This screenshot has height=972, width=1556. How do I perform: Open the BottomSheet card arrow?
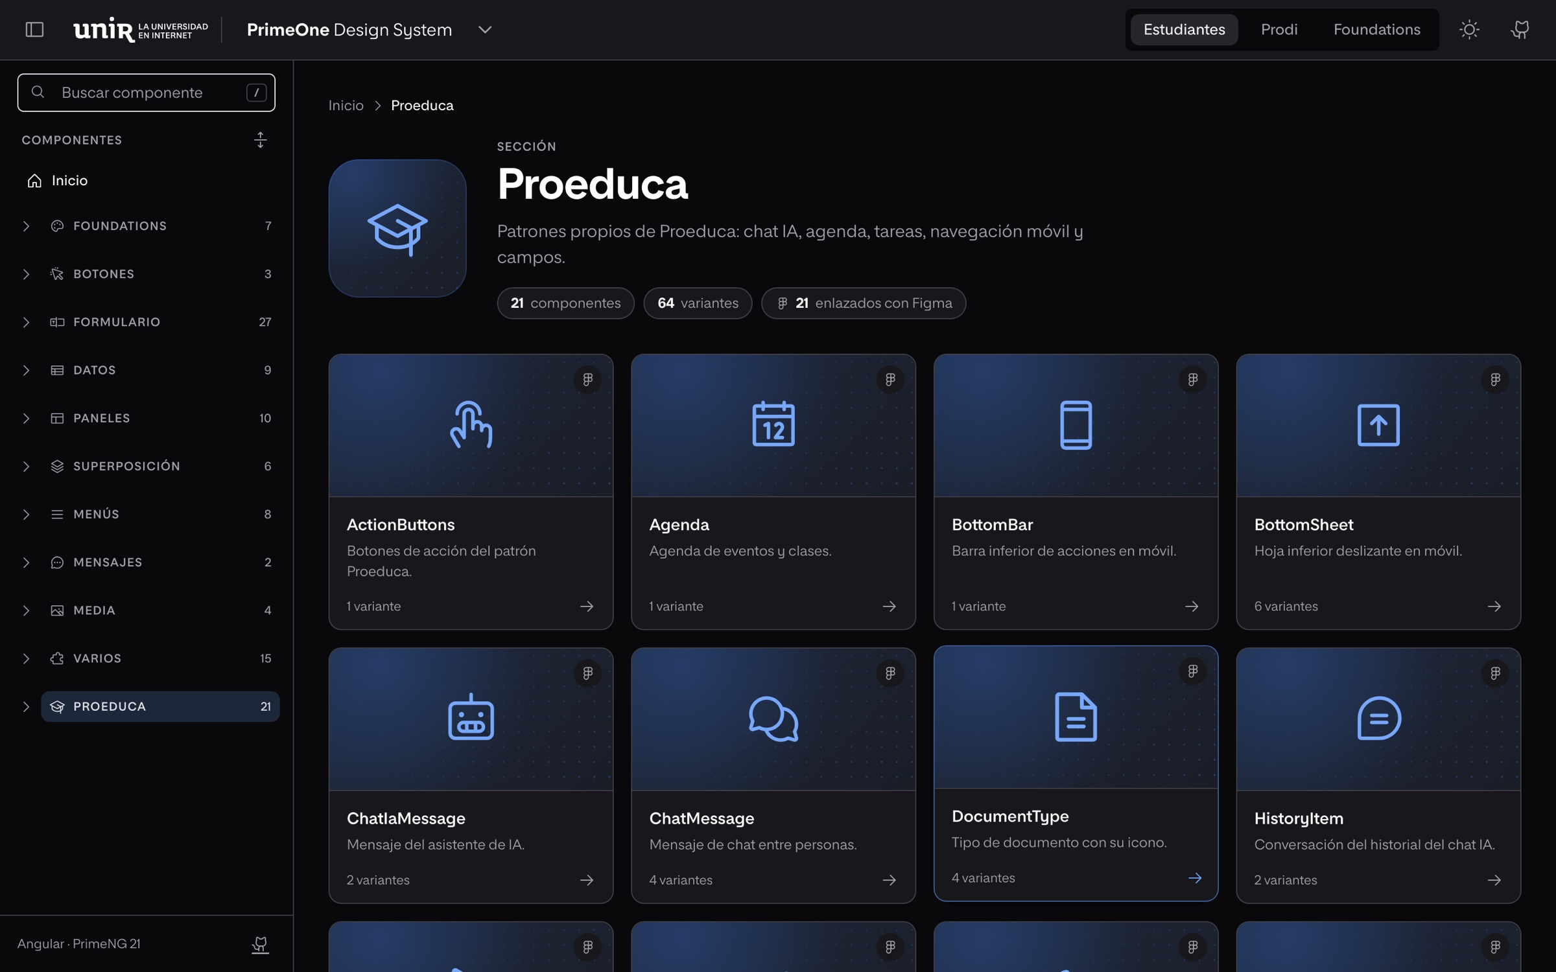coord(1494,607)
